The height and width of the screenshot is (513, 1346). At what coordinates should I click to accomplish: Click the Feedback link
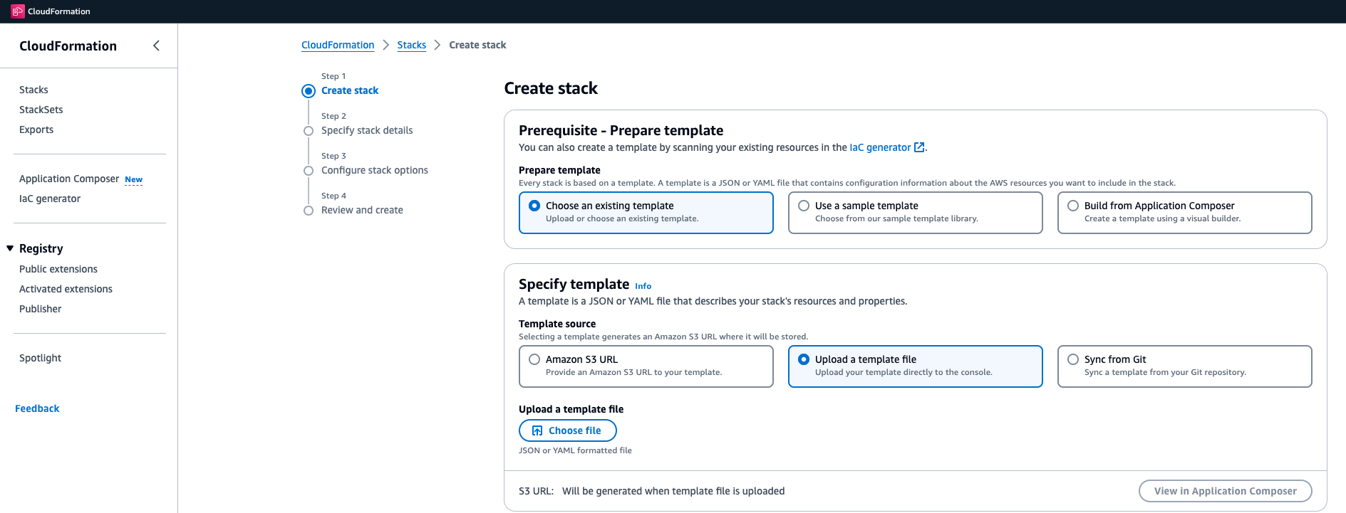tap(37, 408)
